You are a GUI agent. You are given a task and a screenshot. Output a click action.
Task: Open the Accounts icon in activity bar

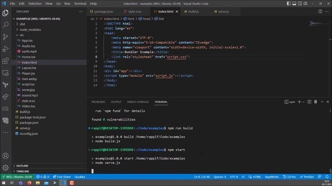tap(6, 156)
